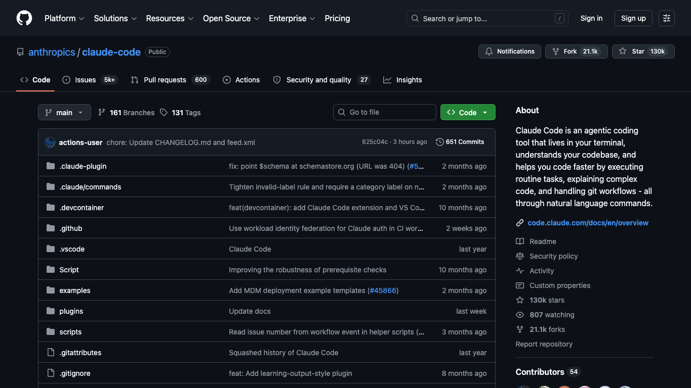Click the Sign in link
The width and height of the screenshot is (691, 388).
(591, 18)
